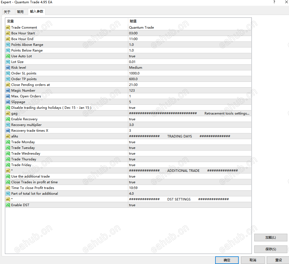Click the icon next to Box Hour End
Screen dimensions: 289x264
[8, 39]
